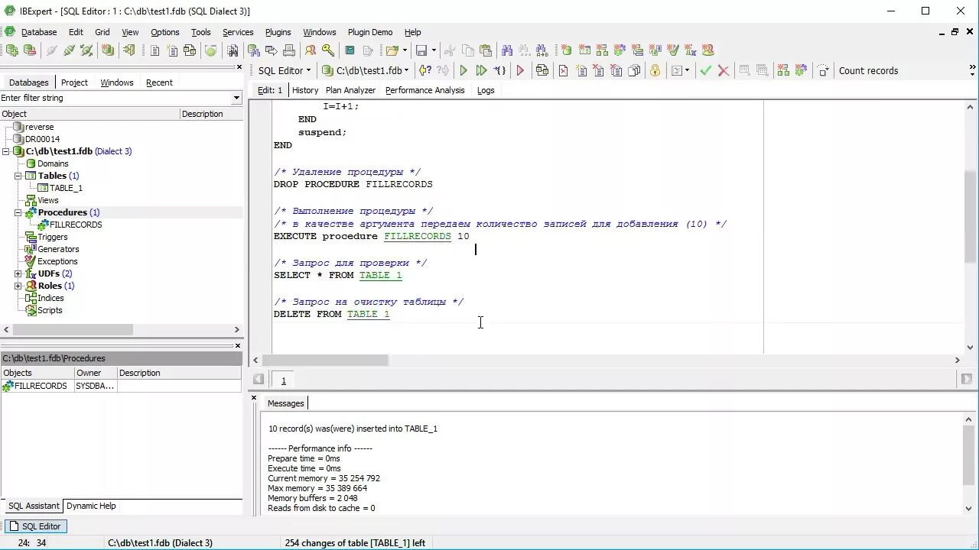The width and height of the screenshot is (979, 550).
Task: Open User Manager icon in toolbar
Action: coord(311,50)
